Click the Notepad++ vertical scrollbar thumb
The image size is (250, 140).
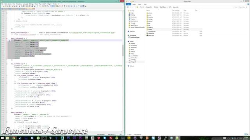point(123,51)
